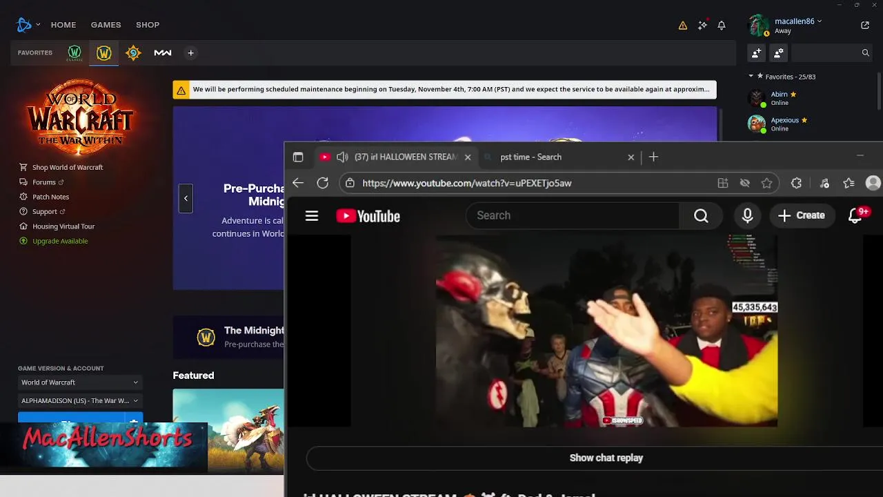The image size is (883, 497).
Task: Click the YouTube search magnifier button
Action: point(701,216)
